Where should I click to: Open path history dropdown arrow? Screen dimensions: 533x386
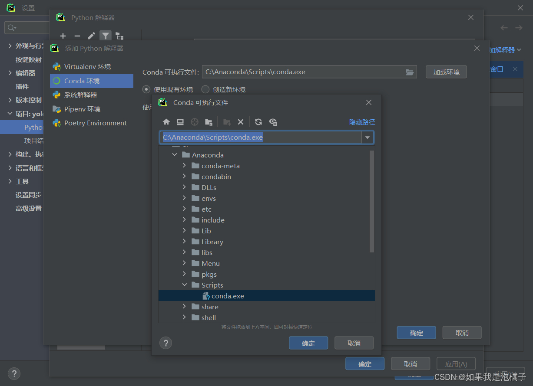pos(368,137)
